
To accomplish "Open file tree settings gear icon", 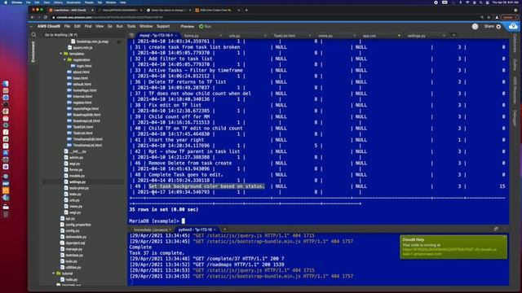I will tap(119, 42).
